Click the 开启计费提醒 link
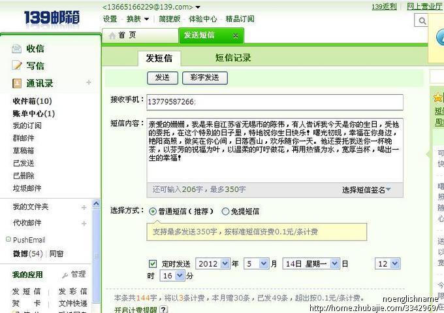Image resolution: width=444 pixels, height=313 pixels. [136, 310]
